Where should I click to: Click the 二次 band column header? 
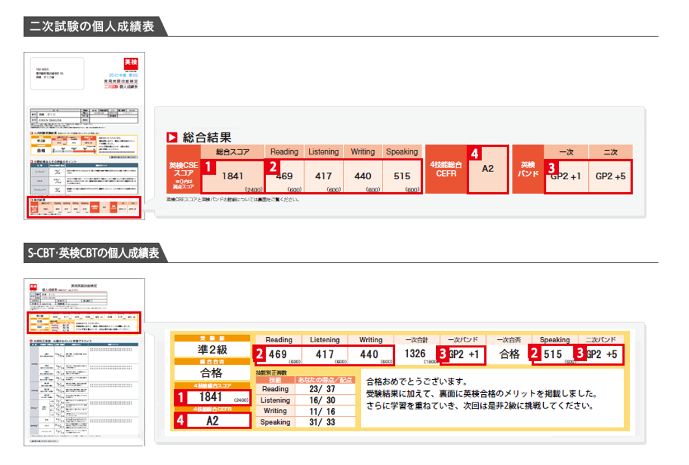point(610,152)
